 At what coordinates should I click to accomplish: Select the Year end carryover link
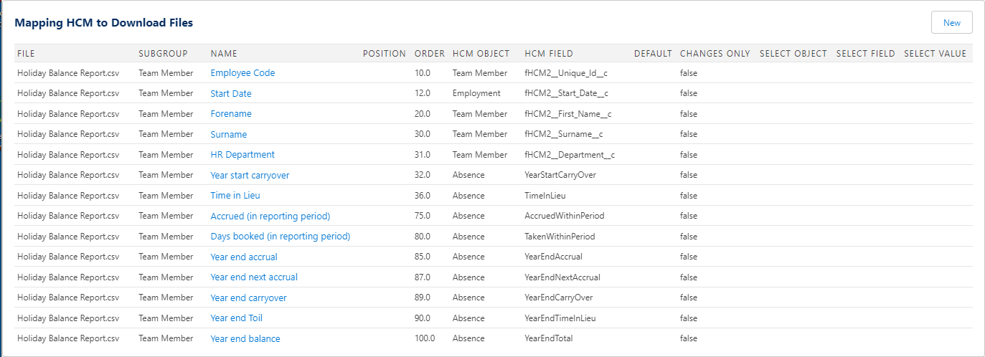pyautogui.click(x=248, y=298)
